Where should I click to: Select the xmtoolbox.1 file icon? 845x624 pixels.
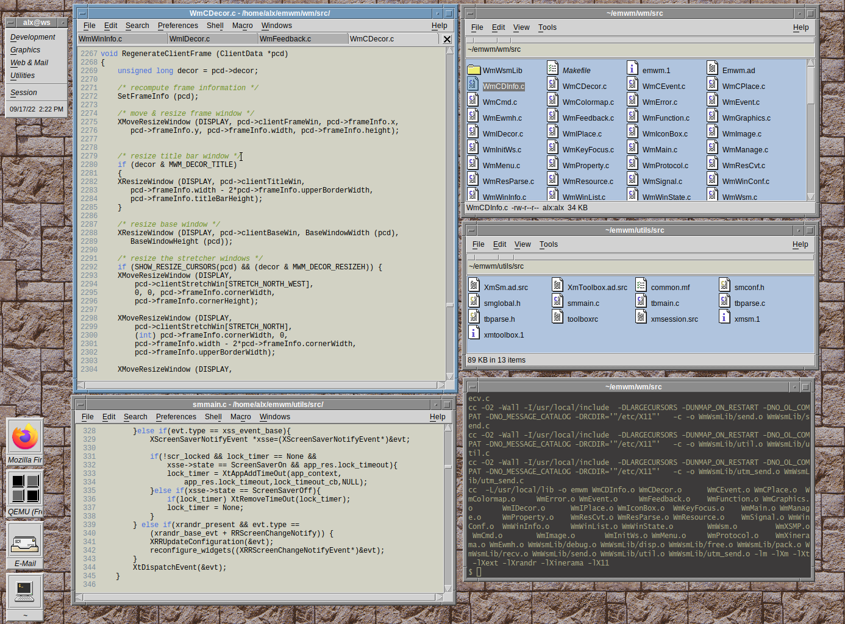tap(474, 333)
